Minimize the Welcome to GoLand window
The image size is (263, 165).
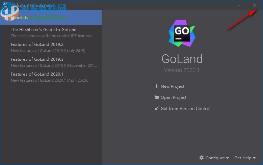coord(238,5)
